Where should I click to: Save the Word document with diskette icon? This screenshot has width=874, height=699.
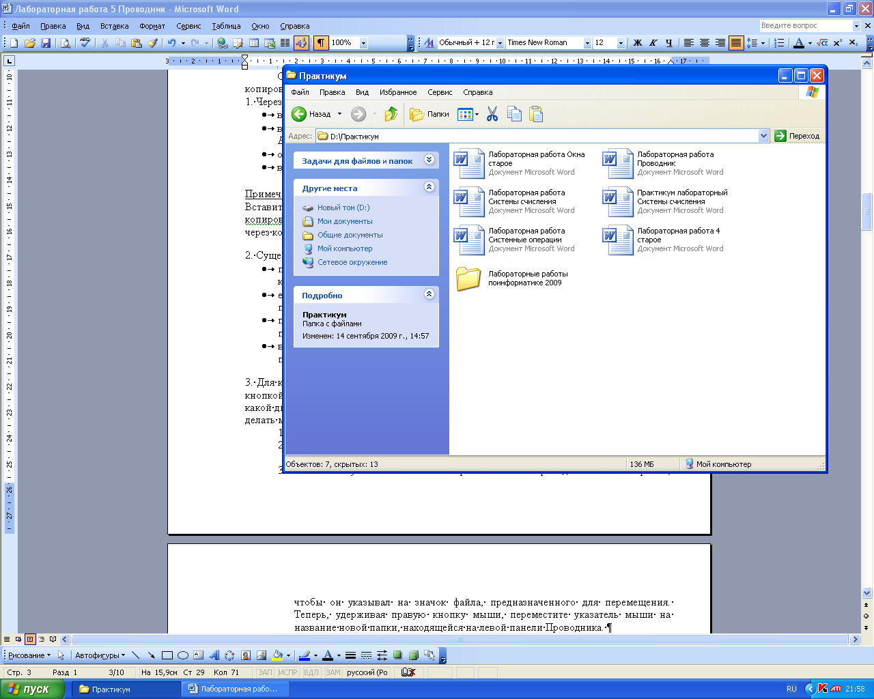pos(46,43)
